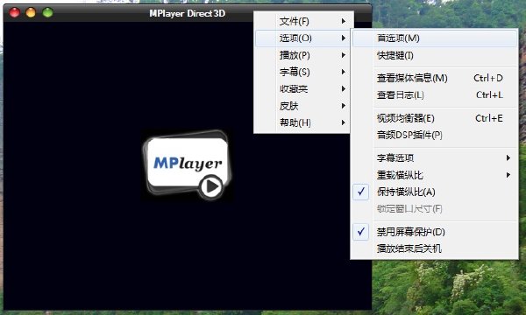
Task: Click the green maximize button in title bar
Action: tap(47, 13)
